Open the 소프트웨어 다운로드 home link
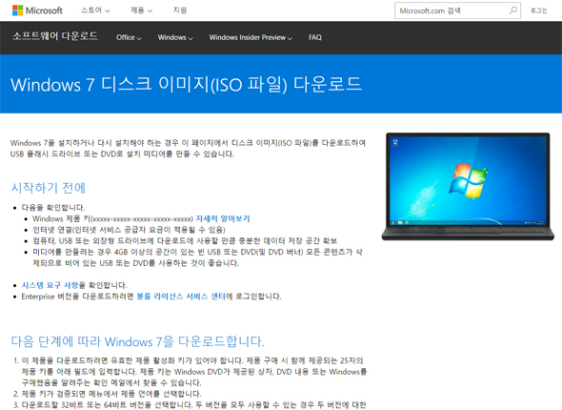This screenshot has height=410, width=562. (55, 36)
